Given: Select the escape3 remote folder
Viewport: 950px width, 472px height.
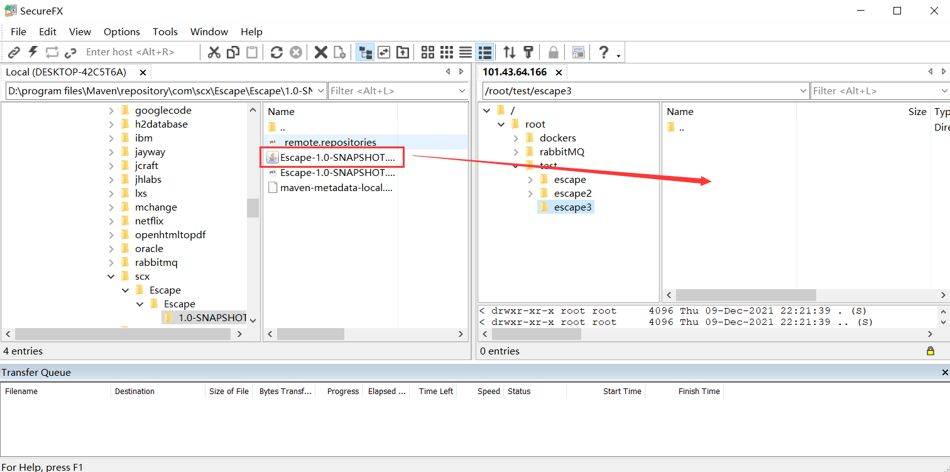Looking at the screenshot, I should coord(572,207).
